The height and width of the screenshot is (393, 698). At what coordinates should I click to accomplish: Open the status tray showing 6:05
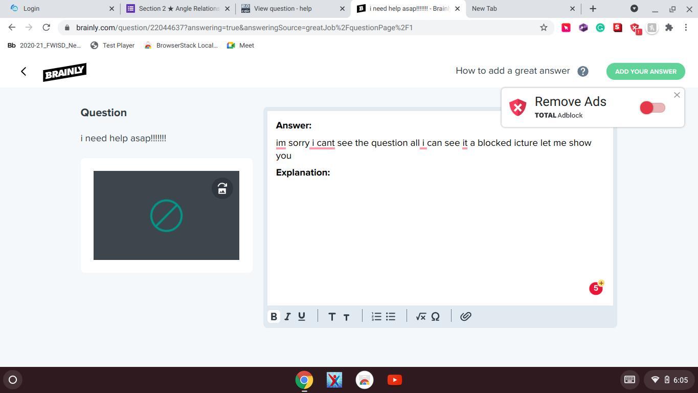coord(669,380)
